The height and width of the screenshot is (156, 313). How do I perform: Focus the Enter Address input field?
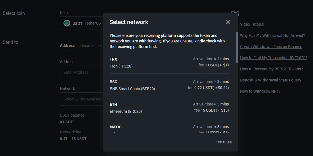[81, 72]
